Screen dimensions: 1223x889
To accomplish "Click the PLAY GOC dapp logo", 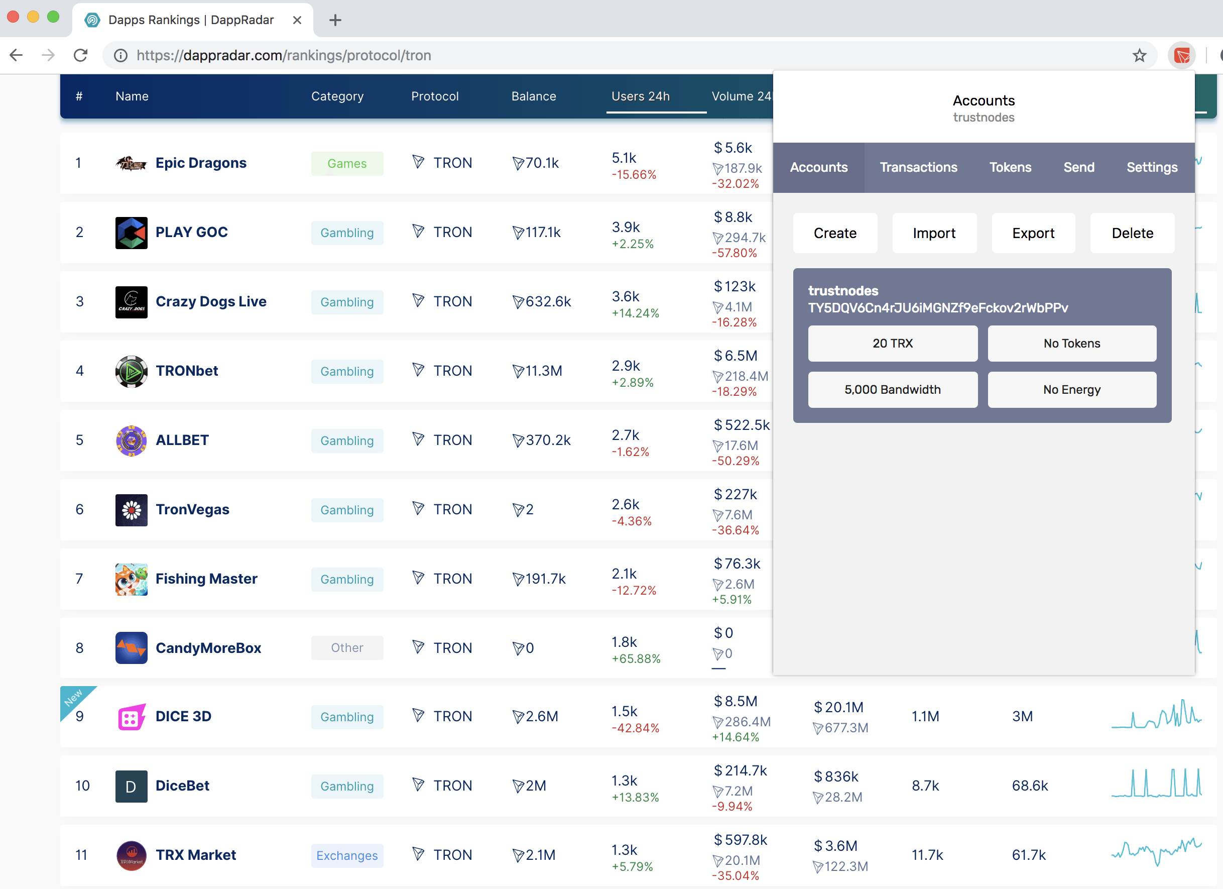I will pyautogui.click(x=131, y=233).
